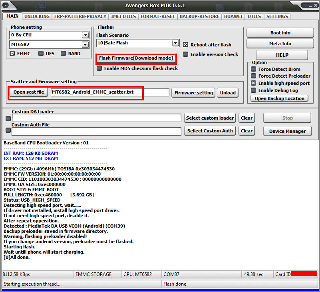Viewport: 320px width, 292px height.
Task: Click the 'EXT RAM: 512 MB DRAM' log line
Action: [31, 158]
